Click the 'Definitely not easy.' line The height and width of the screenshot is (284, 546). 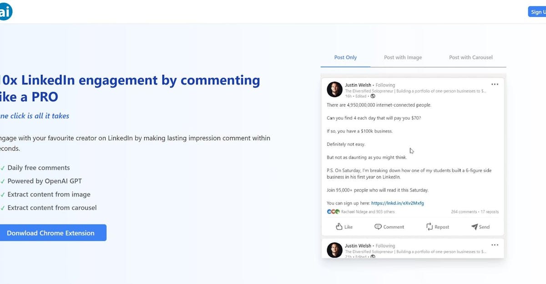pos(346,144)
